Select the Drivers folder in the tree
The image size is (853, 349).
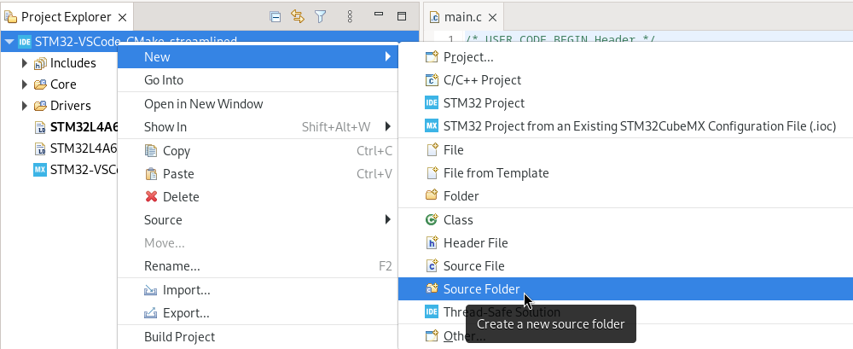tap(70, 106)
